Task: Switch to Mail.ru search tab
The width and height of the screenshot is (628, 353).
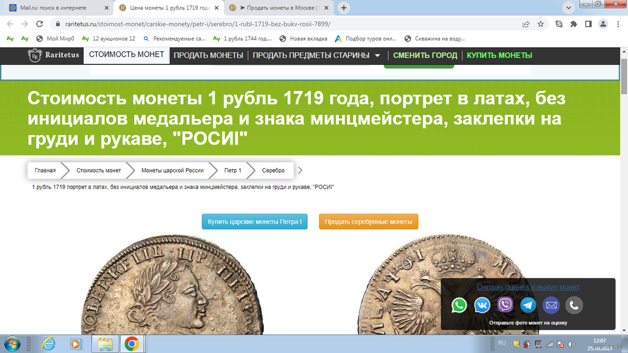Action: 57,8
